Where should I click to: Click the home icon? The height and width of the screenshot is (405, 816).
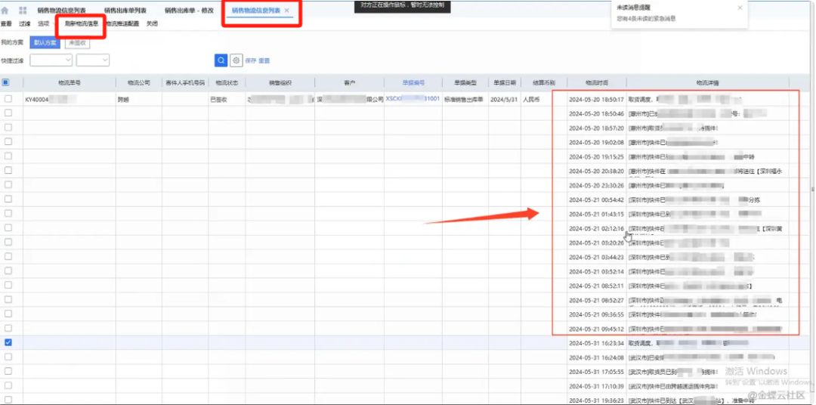(x=6, y=11)
